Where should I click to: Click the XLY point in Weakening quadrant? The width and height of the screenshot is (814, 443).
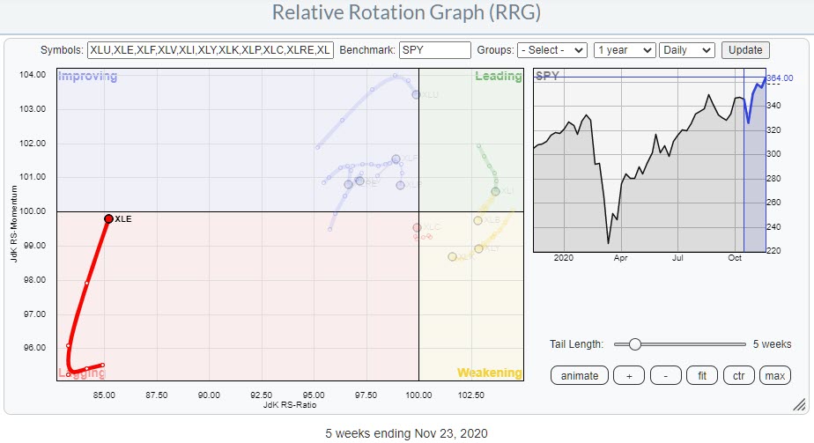click(x=478, y=248)
